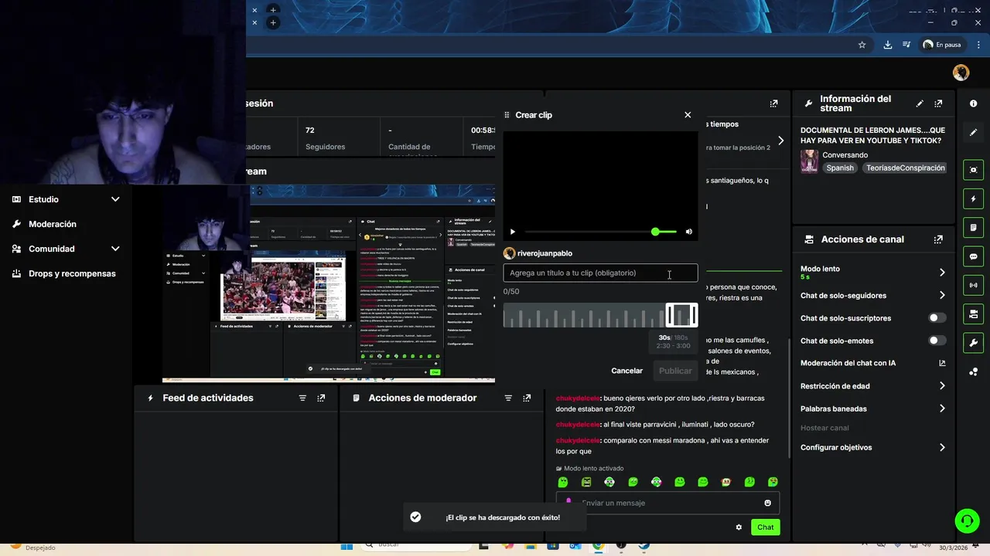Insert the first green emote in chat
This screenshot has width=990, height=556.
pos(563,482)
